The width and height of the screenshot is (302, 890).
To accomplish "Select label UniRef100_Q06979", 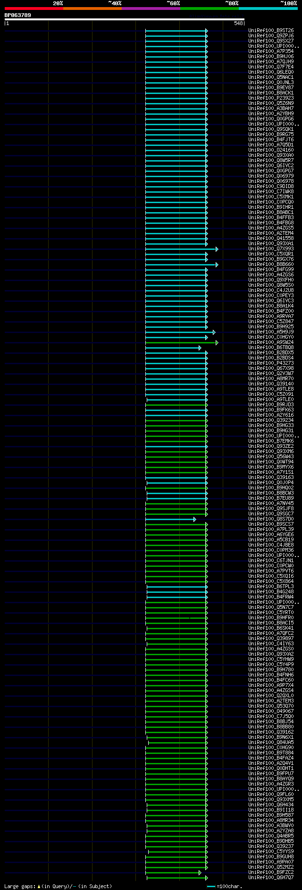I will click(271, 176).
